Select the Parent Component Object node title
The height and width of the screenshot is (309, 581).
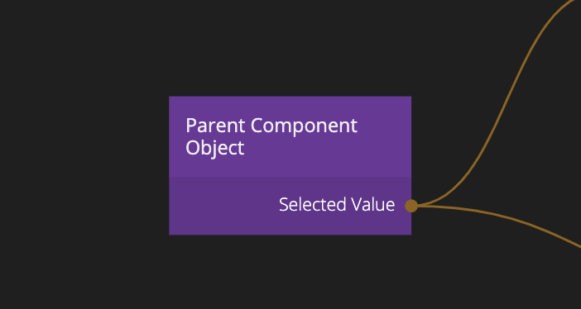point(271,136)
